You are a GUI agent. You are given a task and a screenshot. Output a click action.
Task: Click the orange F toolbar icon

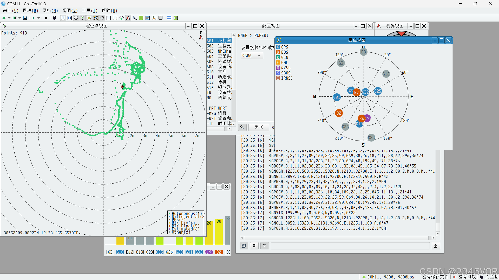coord(161,18)
